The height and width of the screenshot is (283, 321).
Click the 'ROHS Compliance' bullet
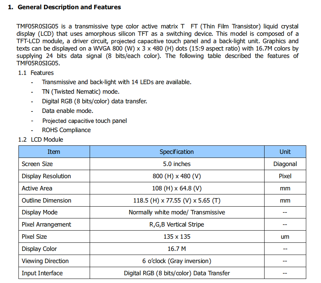pos(66,130)
